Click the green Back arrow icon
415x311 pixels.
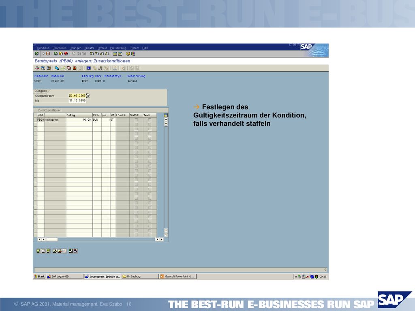[x=56, y=54]
